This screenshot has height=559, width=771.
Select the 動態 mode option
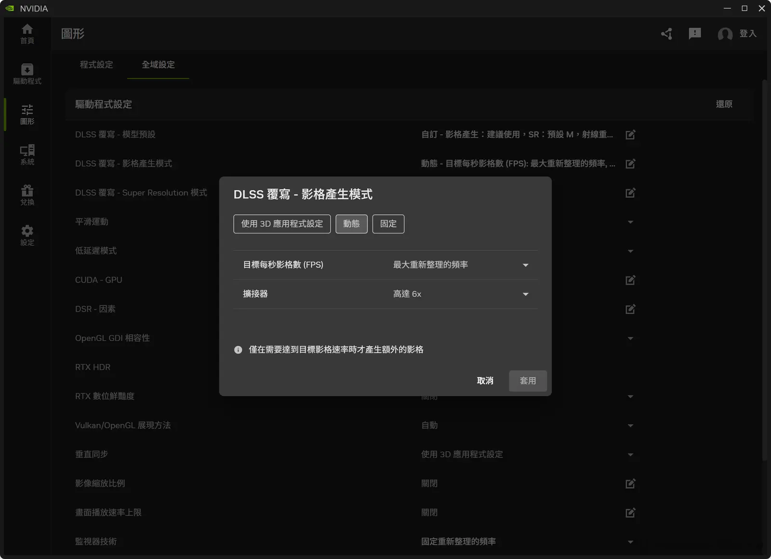coord(351,224)
